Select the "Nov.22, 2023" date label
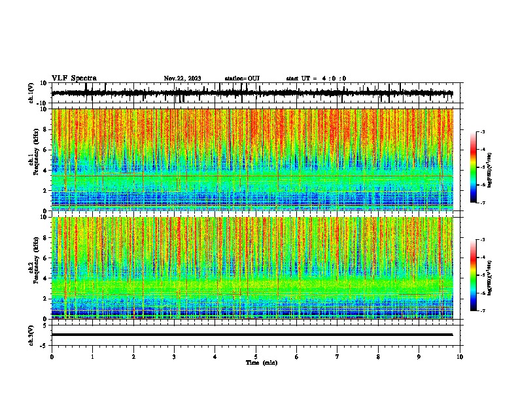 [182, 78]
